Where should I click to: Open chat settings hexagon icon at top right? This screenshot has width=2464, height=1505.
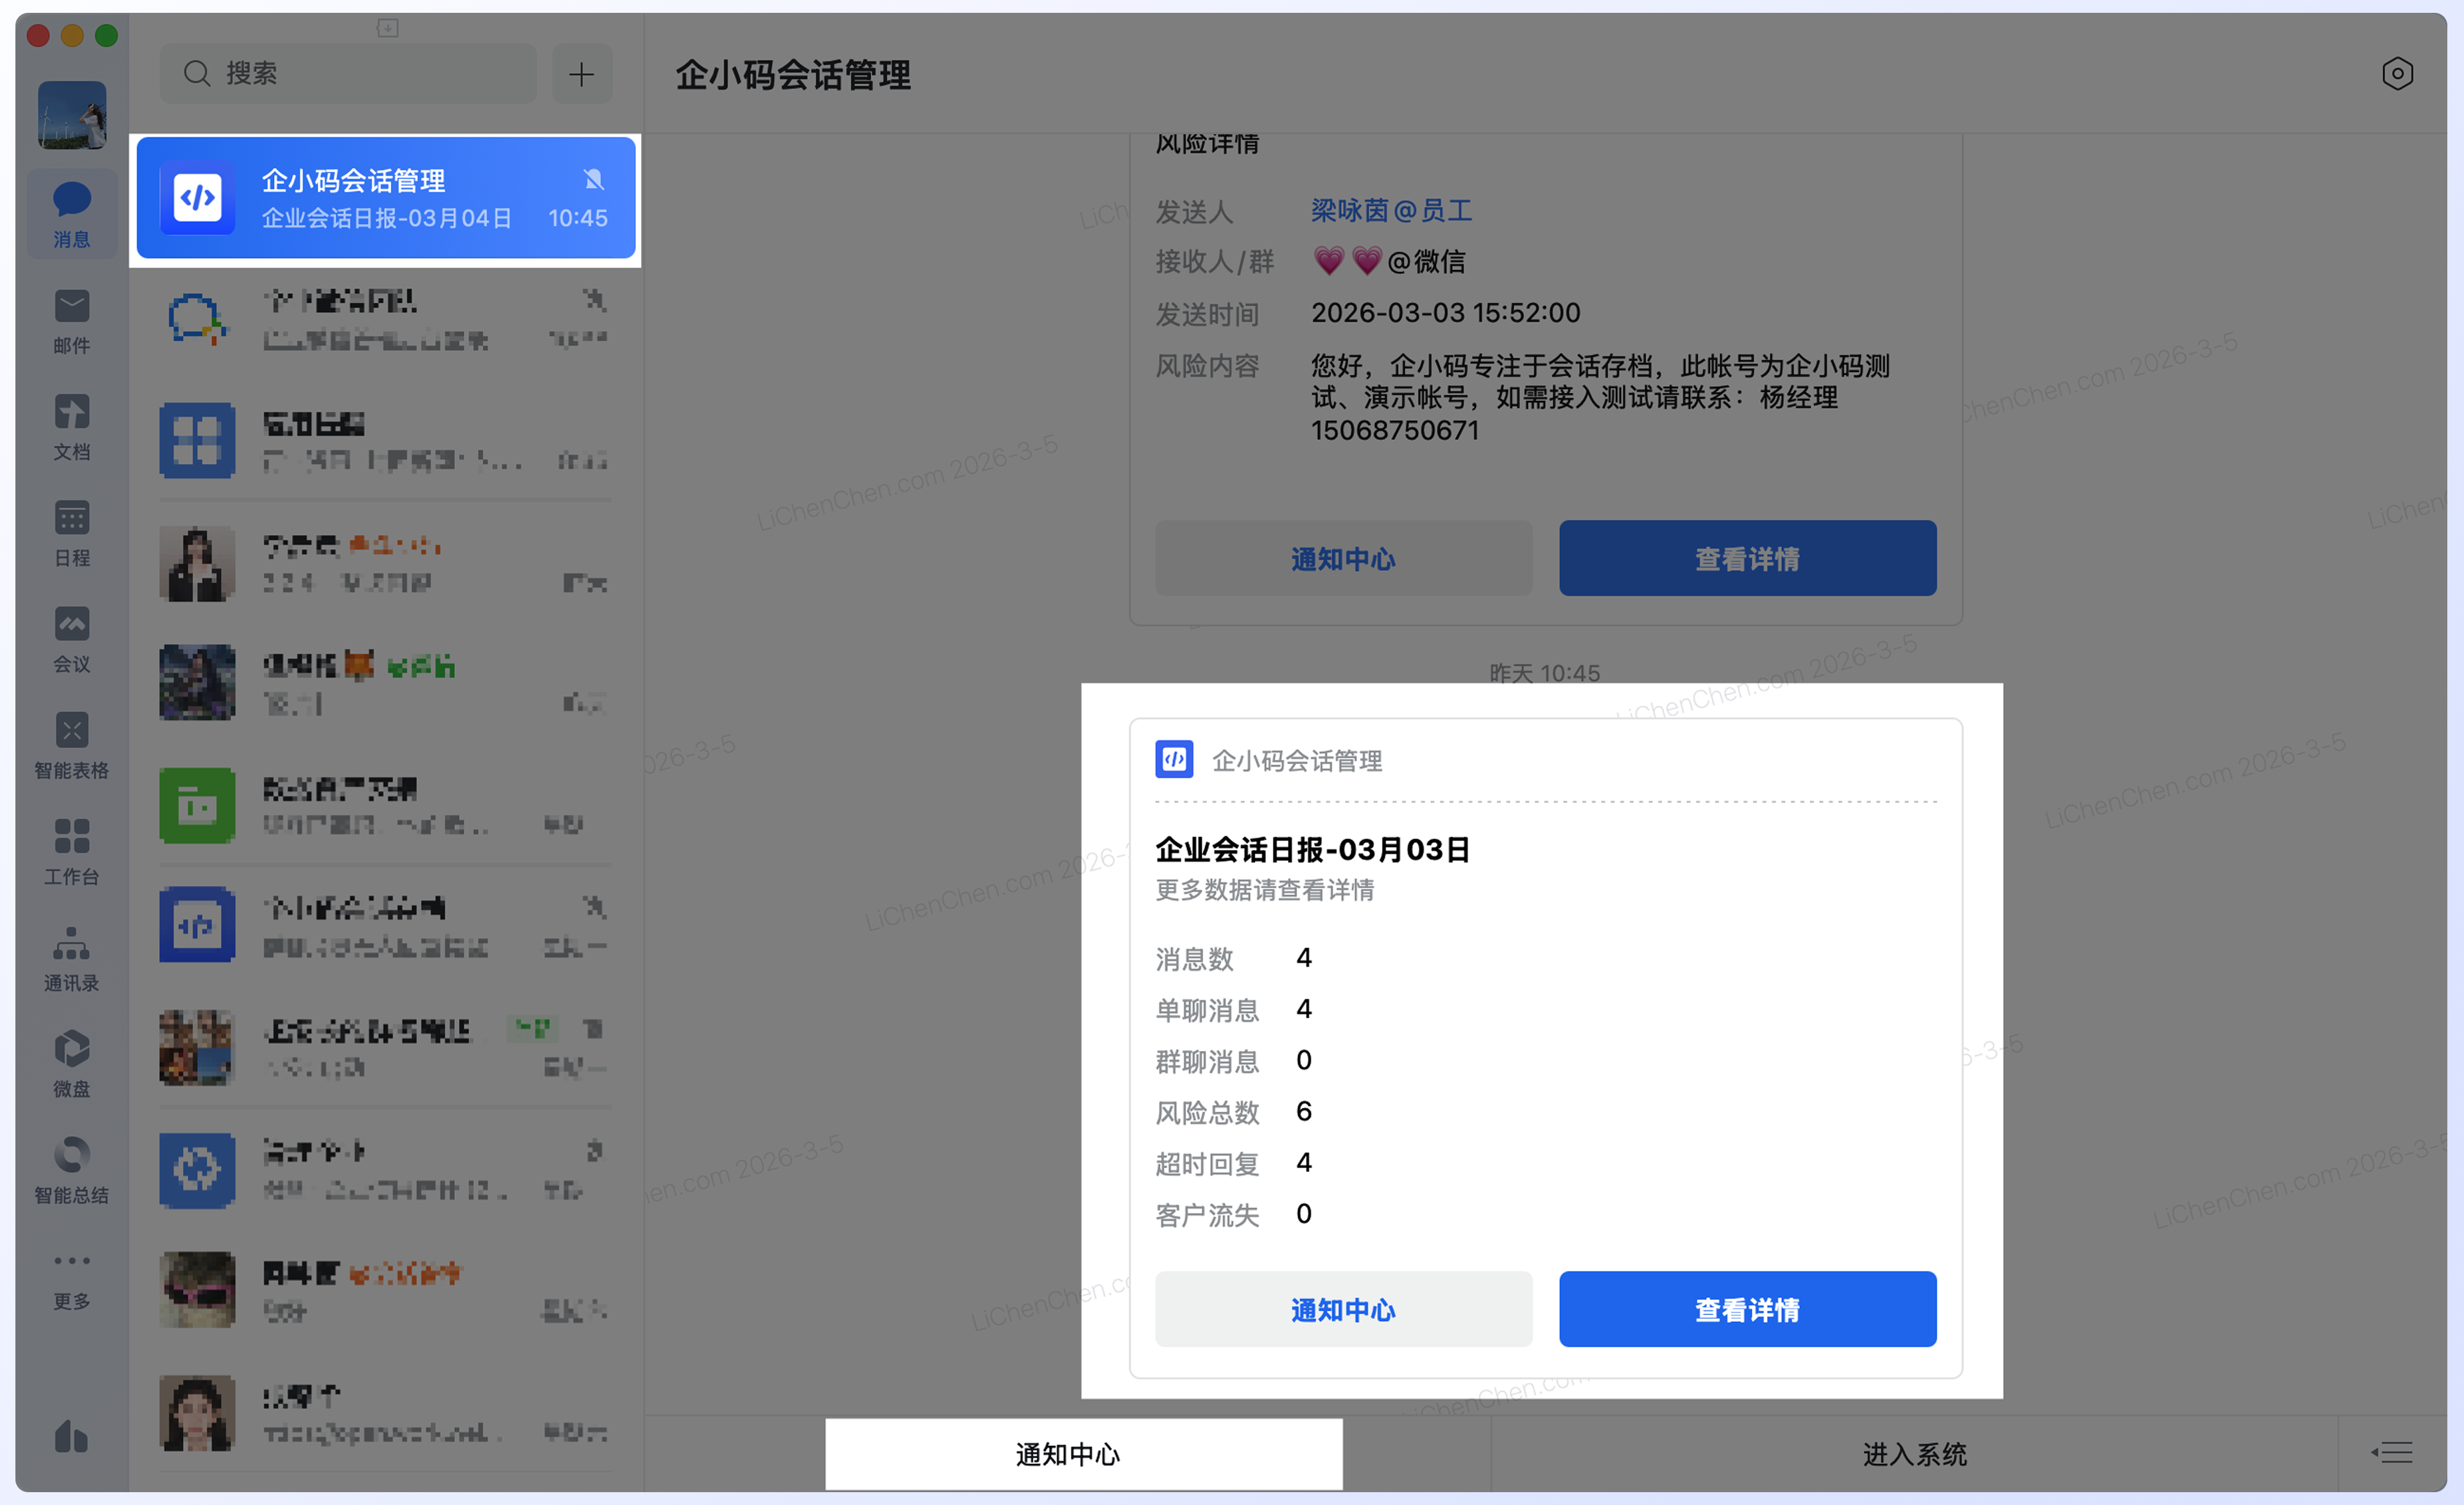(x=2397, y=73)
